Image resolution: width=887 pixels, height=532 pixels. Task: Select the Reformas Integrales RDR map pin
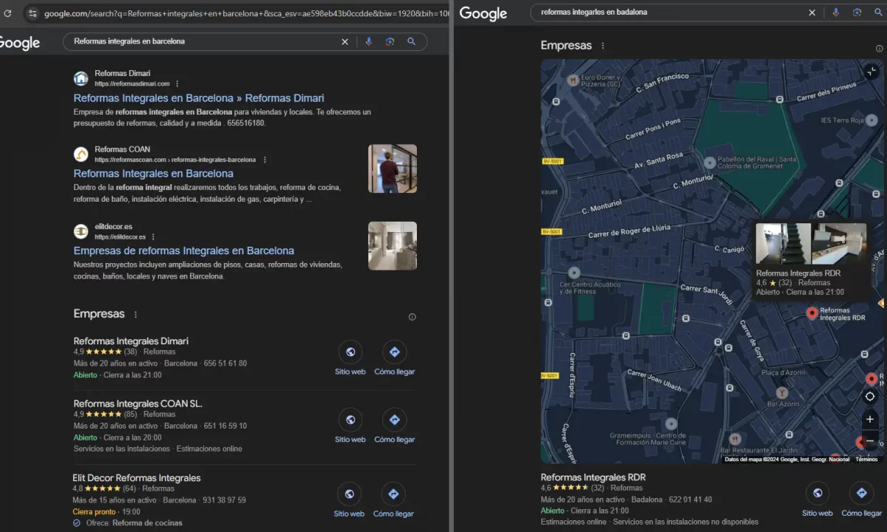812,313
